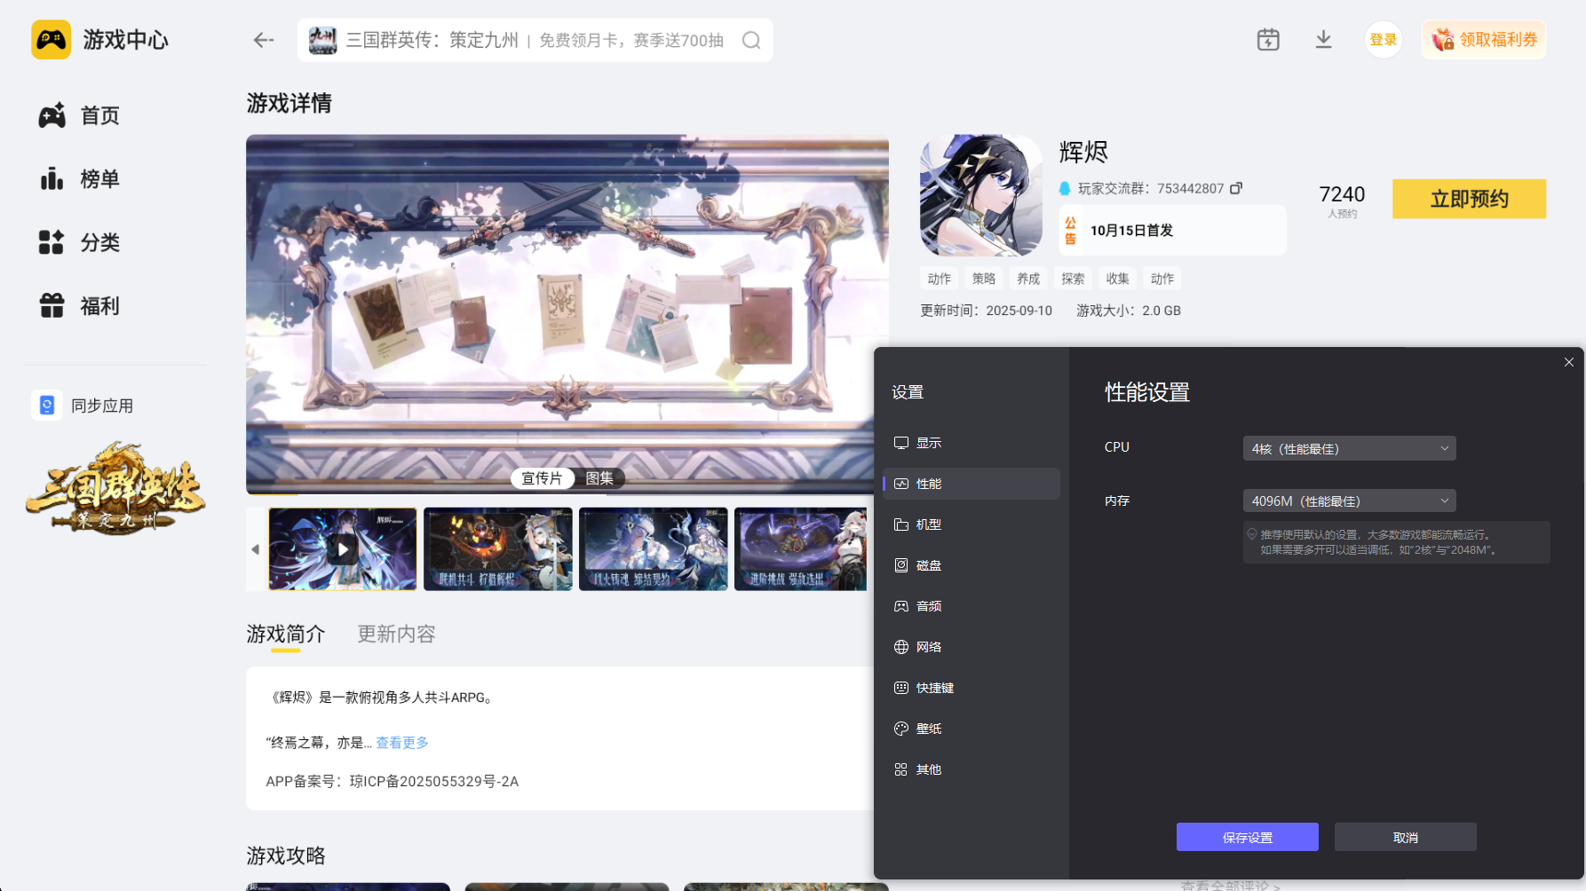
Task: Open the 网络 (Network) settings section
Action: 930,646
